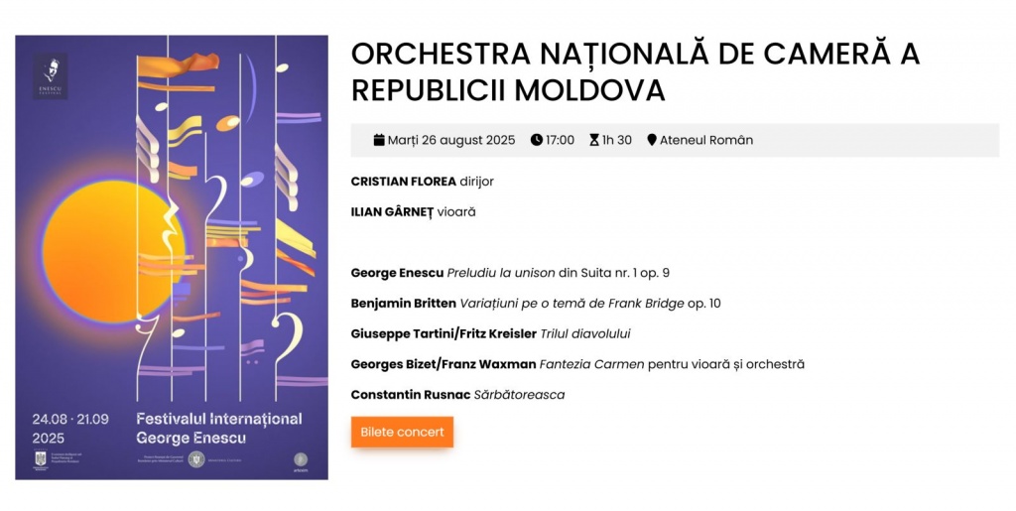Click the Georges Bizet/Franz Waxman entry
The image size is (1016, 511).
577,364
